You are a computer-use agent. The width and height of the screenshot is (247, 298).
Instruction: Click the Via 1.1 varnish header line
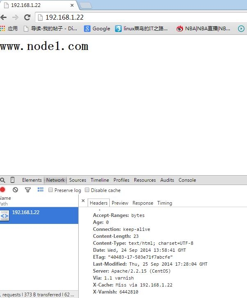click(x=113, y=278)
